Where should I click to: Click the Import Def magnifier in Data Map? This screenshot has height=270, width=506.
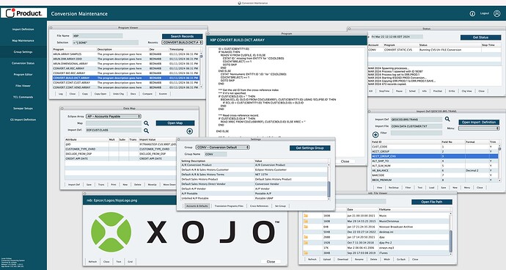click(146, 131)
